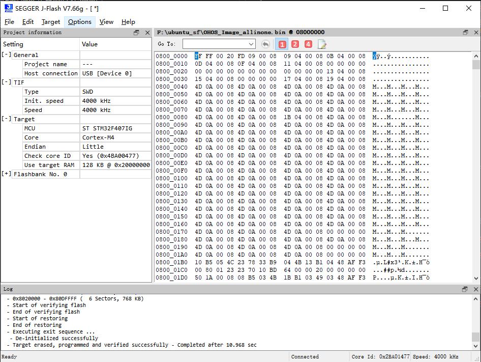
Task: Close the Project information panel
Action: 147,33
